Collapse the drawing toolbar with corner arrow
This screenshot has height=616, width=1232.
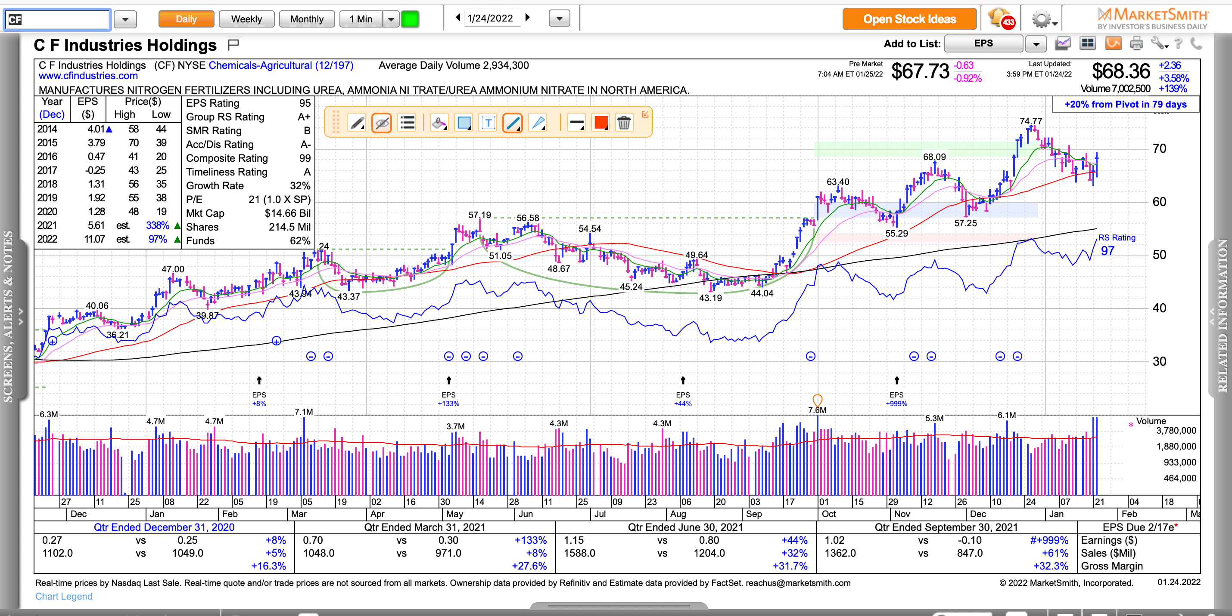[645, 114]
